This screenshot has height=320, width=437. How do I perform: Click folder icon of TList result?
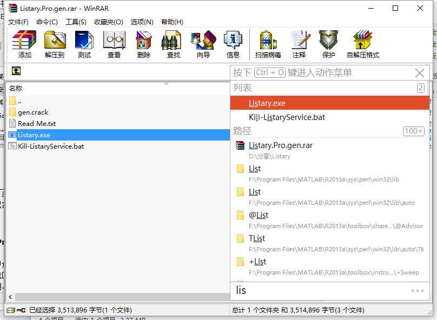pos(240,238)
